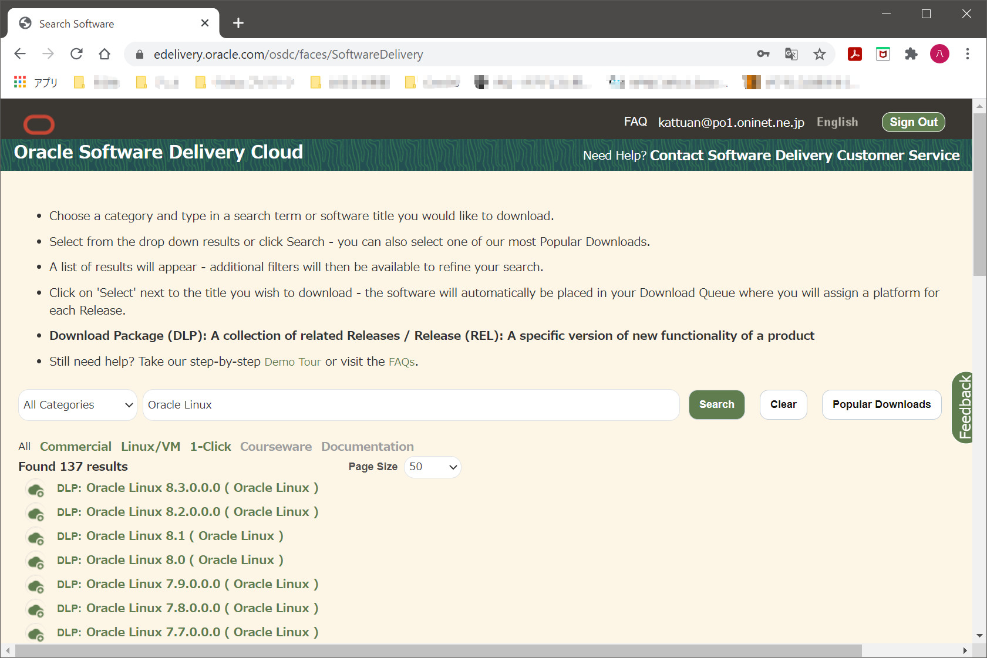Click the browser back arrow
The height and width of the screenshot is (658, 987).
pos(20,54)
